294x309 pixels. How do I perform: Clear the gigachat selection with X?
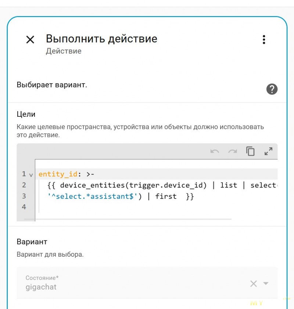coord(254,283)
